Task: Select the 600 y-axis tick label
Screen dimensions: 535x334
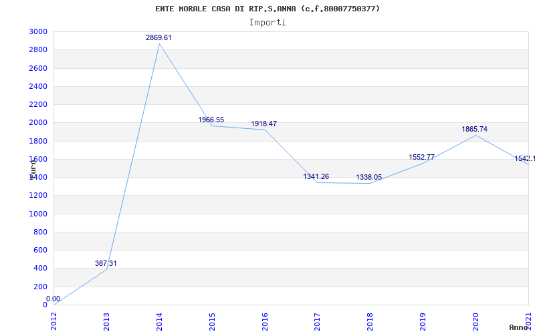Action: click(x=40, y=250)
